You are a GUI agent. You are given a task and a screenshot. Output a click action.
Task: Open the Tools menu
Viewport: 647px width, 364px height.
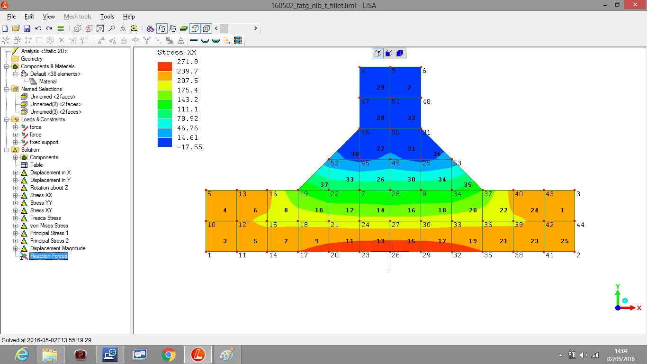(107, 17)
